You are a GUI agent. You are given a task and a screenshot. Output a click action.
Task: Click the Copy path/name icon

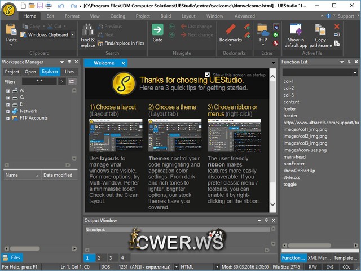[320, 29]
